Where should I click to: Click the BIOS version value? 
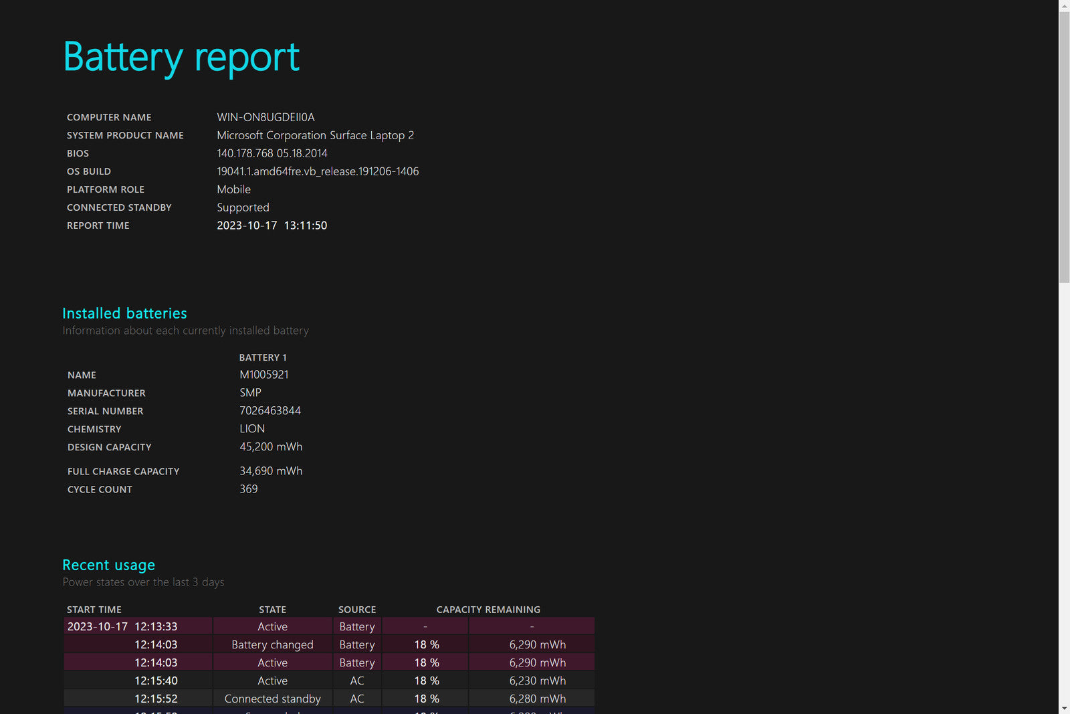coord(272,153)
